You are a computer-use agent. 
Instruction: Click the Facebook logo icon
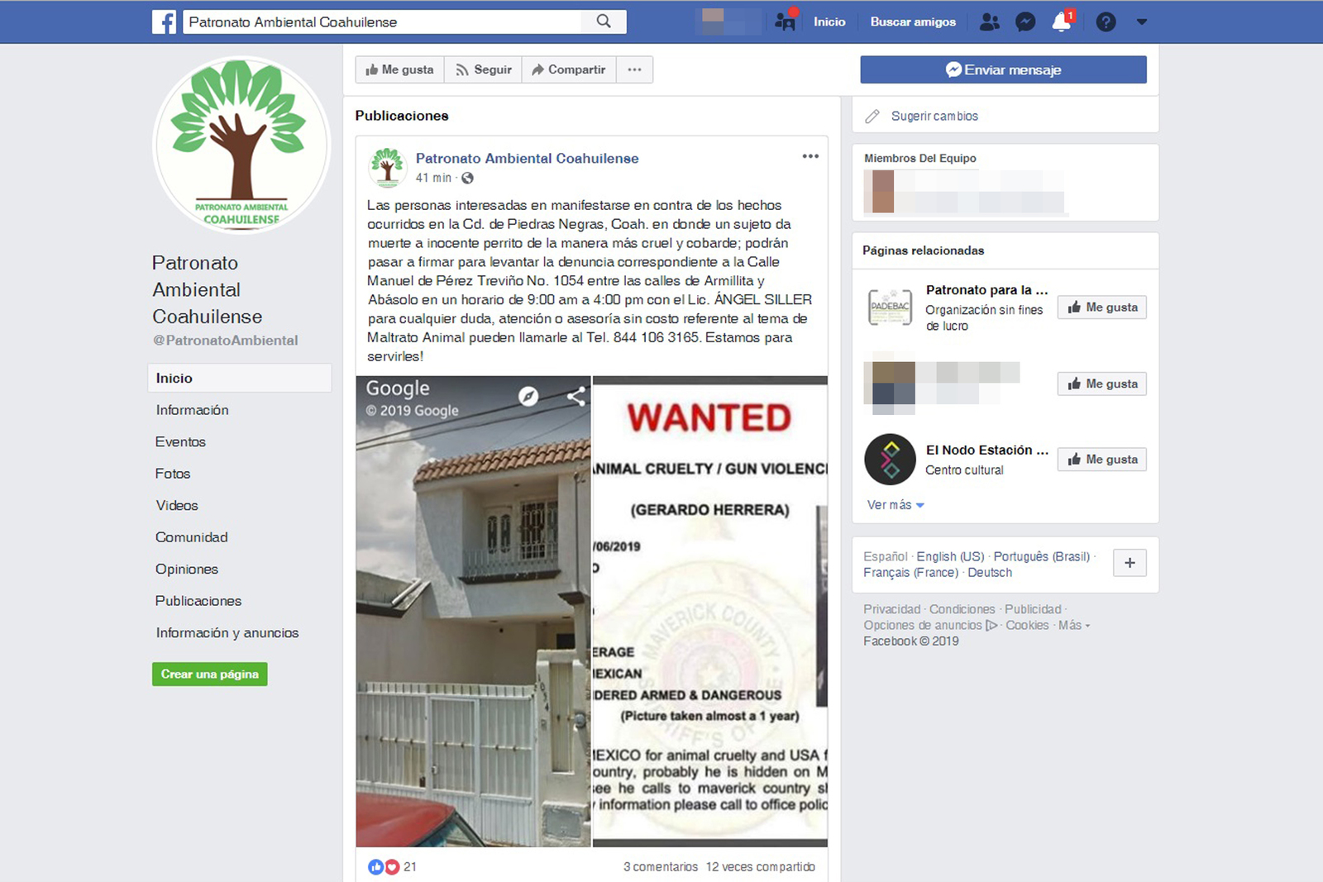tap(164, 21)
